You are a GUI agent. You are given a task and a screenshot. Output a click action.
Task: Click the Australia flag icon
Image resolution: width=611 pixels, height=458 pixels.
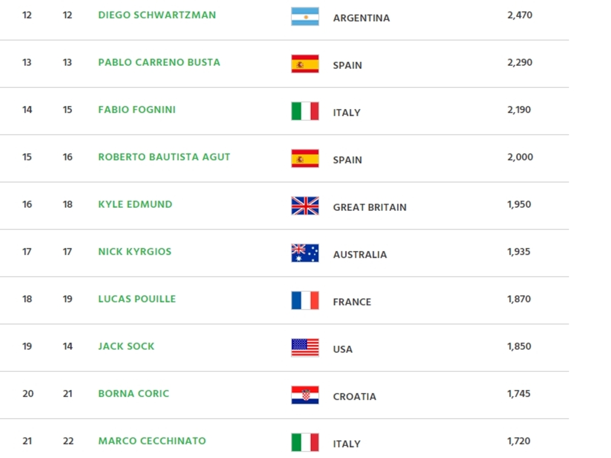(x=305, y=253)
